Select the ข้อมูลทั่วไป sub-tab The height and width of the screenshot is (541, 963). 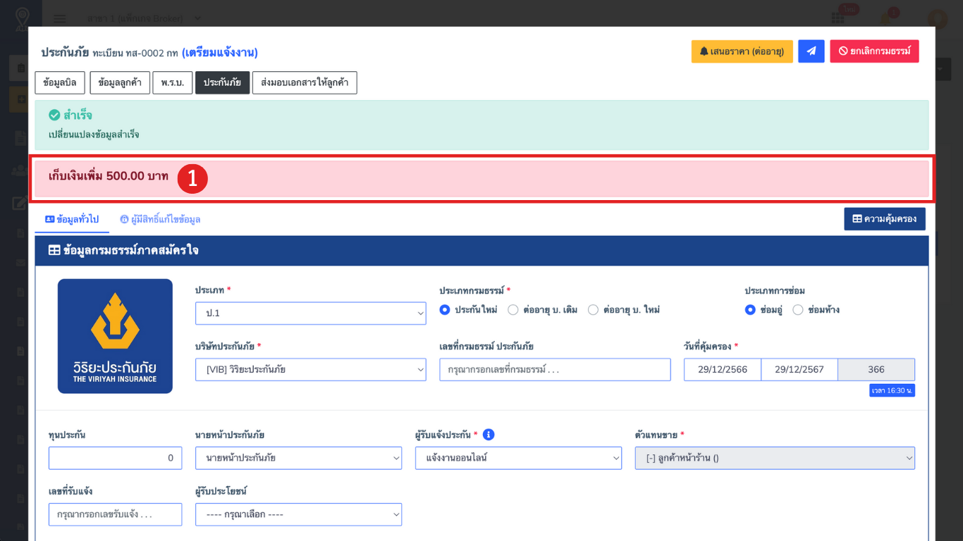point(72,219)
